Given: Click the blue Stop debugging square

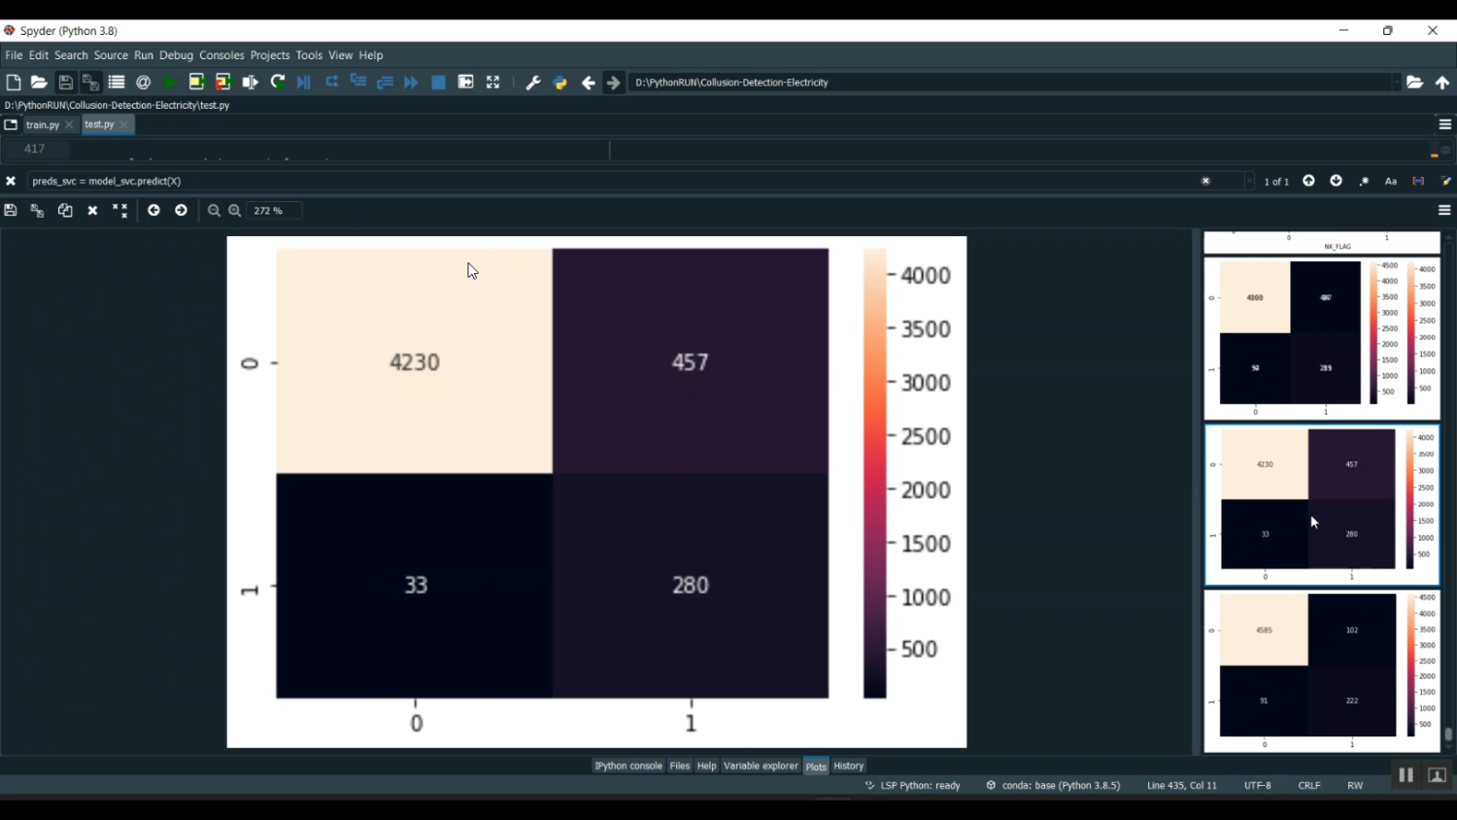Looking at the screenshot, I should coord(438,83).
